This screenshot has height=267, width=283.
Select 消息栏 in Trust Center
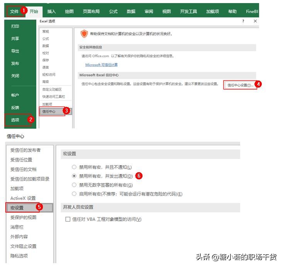pos(17,227)
